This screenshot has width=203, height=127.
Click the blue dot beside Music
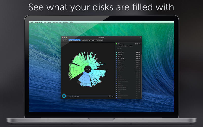click(x=117, y=57)
